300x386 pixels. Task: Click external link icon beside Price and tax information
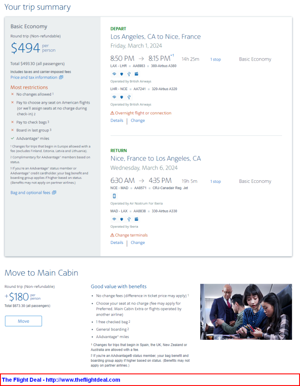point(61,77)
